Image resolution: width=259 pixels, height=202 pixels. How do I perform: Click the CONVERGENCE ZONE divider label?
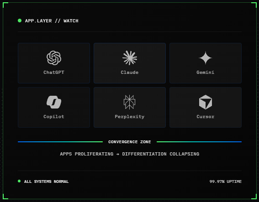coord(130,142)
